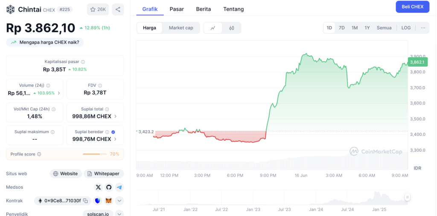Open the share icon button
The width and height of the screenshot is (437, 216).
118,9
